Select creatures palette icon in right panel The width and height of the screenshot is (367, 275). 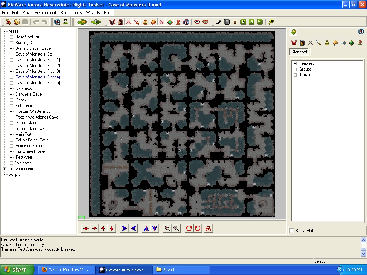(x=294, y=43)
